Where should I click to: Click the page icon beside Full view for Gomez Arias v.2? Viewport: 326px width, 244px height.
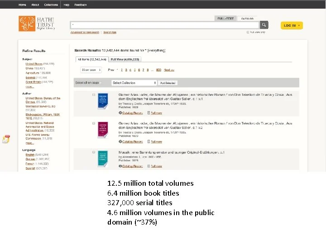(149, 141)
